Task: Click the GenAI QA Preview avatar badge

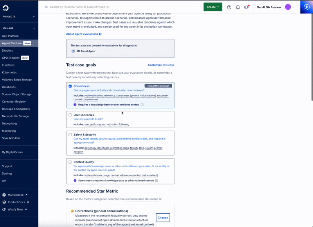Action: (288, 7)
